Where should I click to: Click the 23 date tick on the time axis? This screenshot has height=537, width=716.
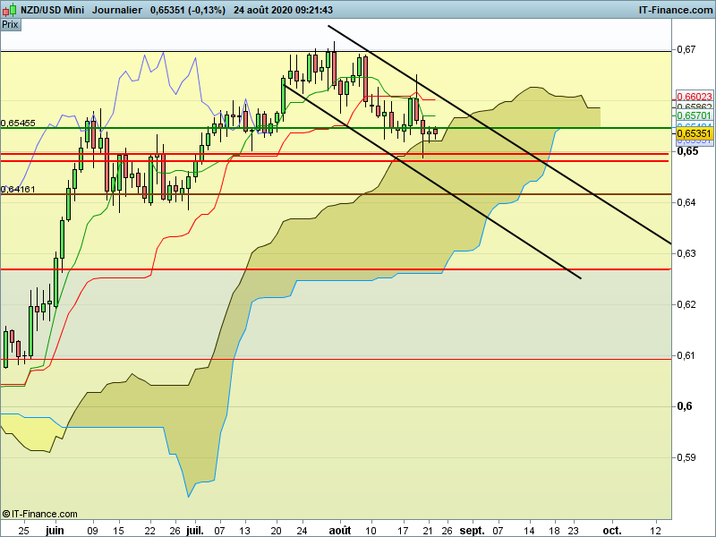click(x=573, y=531)
